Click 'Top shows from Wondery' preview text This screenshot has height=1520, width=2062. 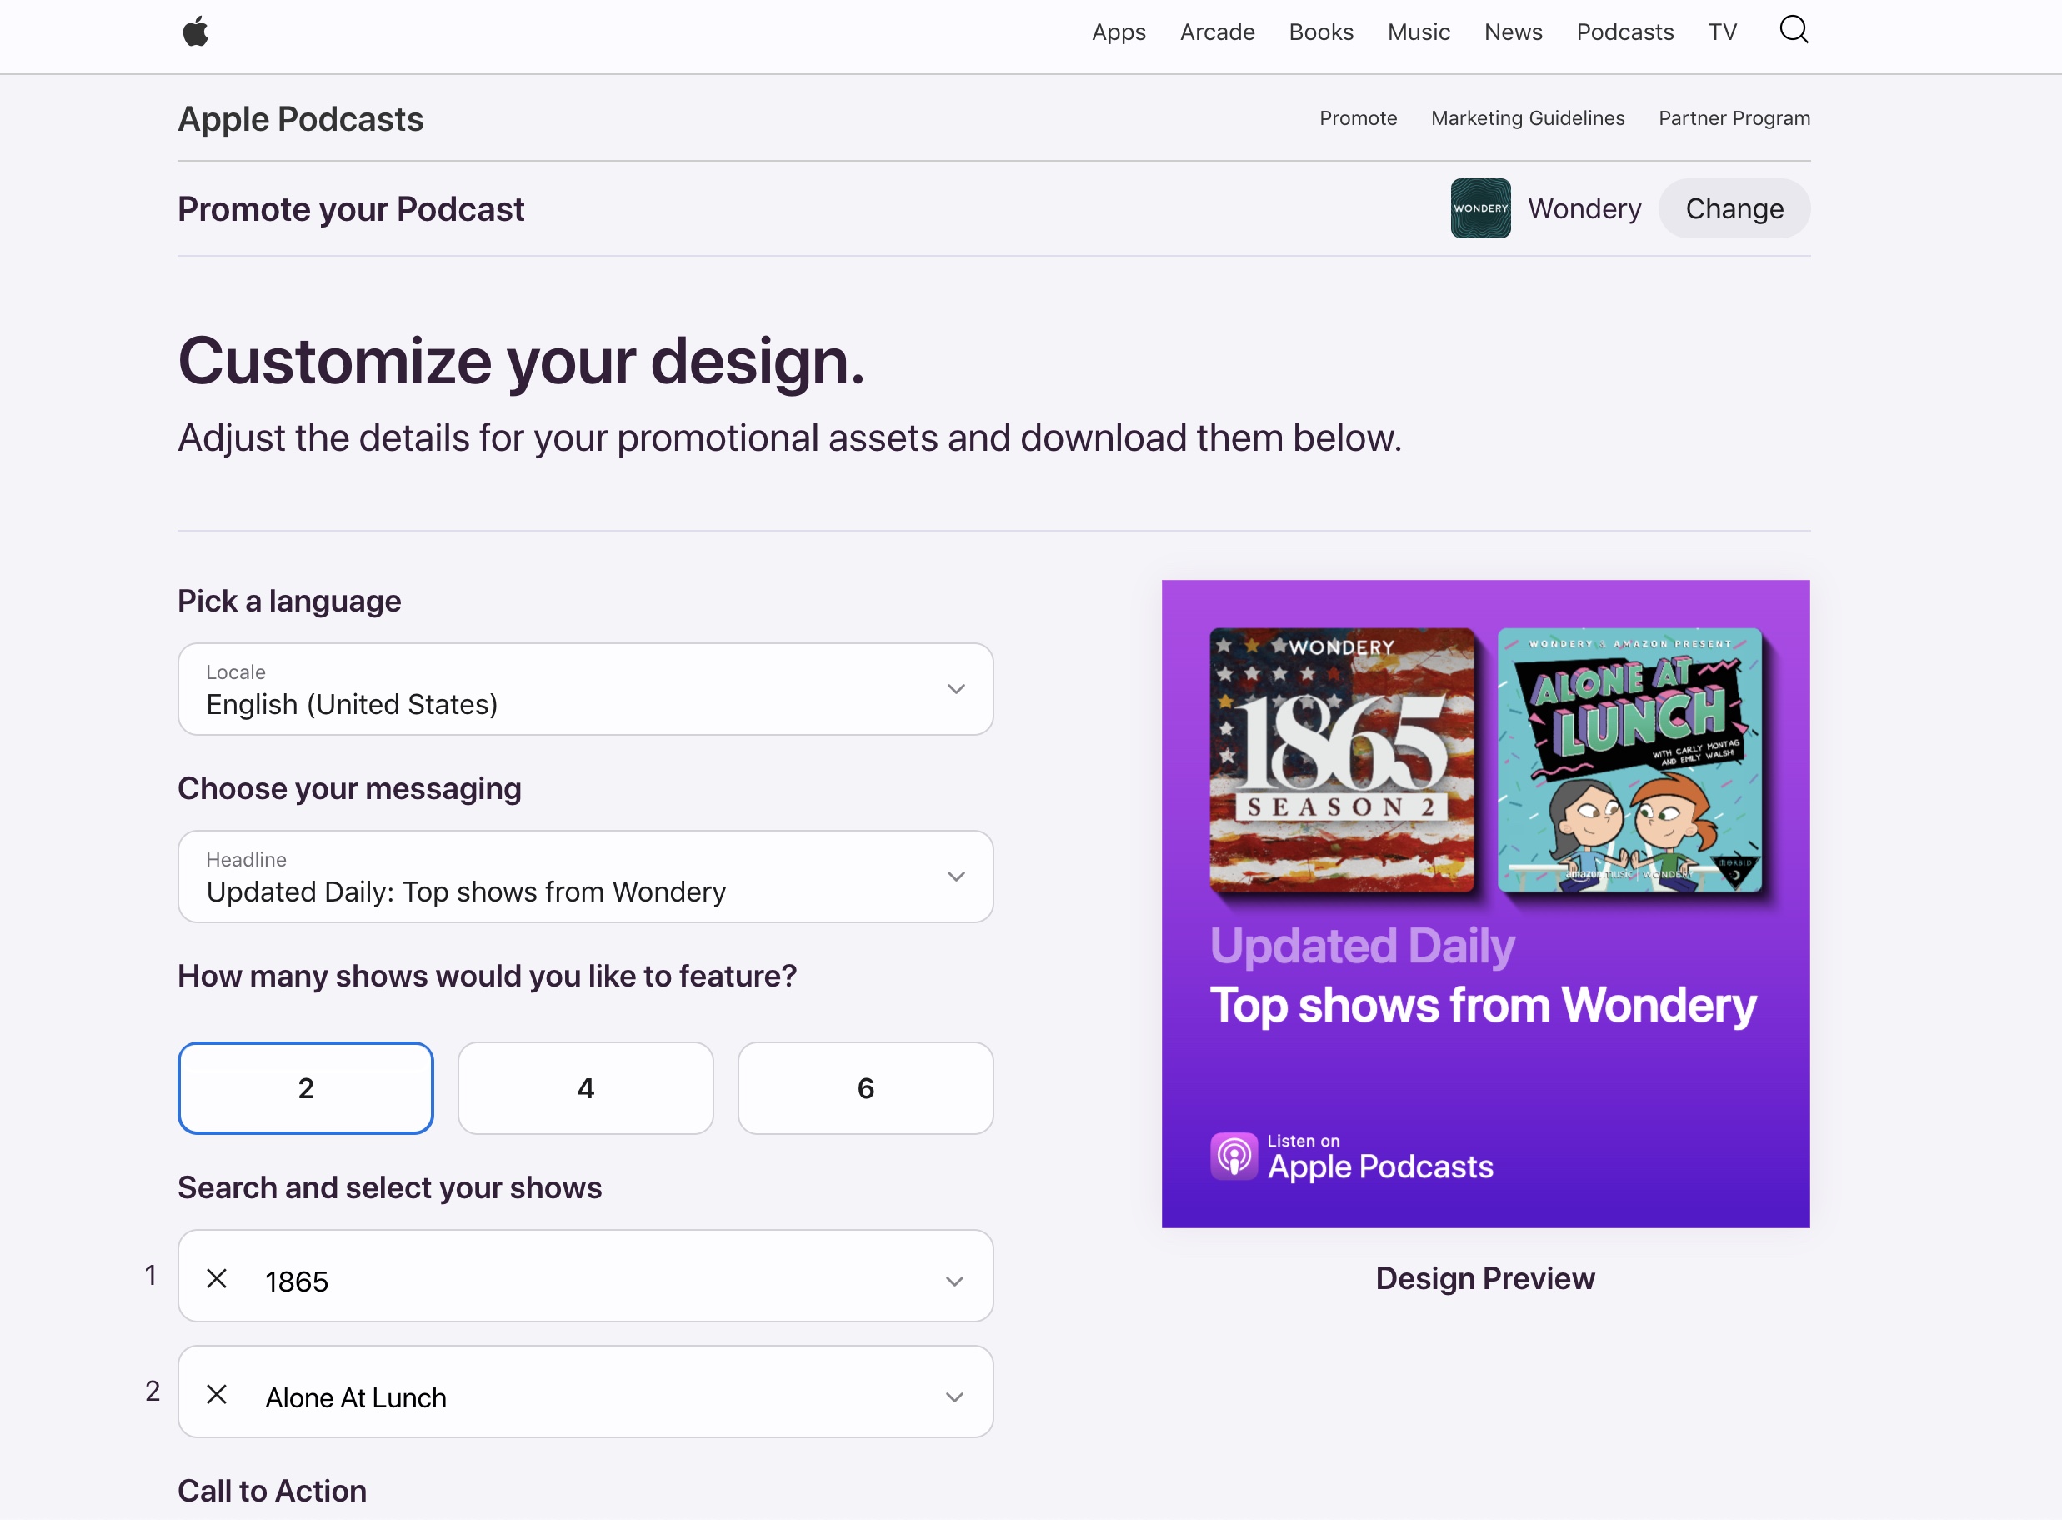pos(1484,1005)
